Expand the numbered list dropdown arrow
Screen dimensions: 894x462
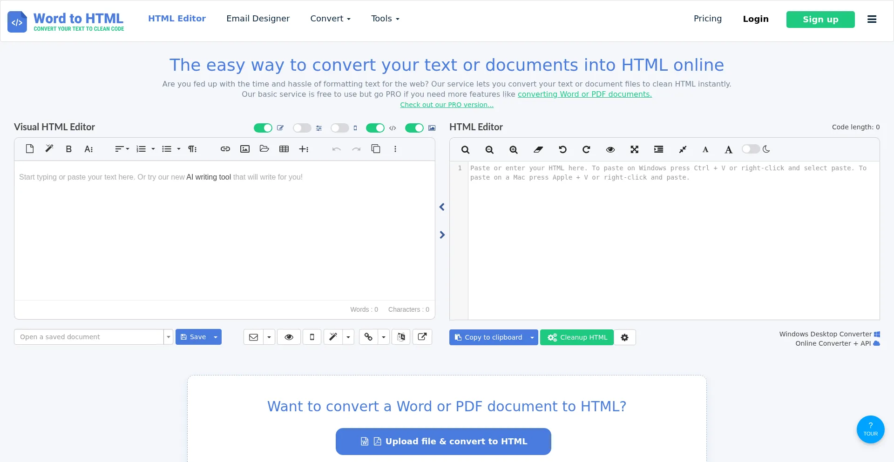153,149
